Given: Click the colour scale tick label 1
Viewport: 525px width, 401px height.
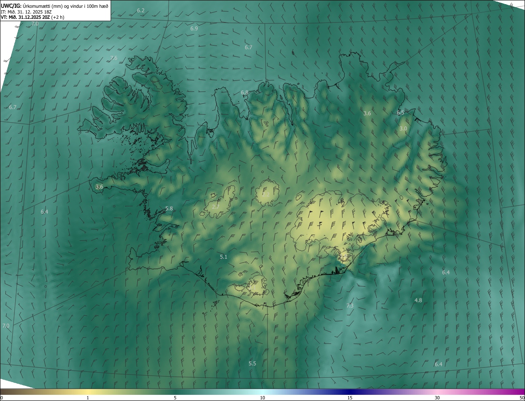Looking at the screenshot, I should [x=88, y=398].
